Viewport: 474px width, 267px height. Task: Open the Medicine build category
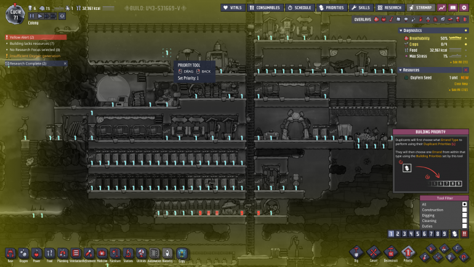pos(102,253)
